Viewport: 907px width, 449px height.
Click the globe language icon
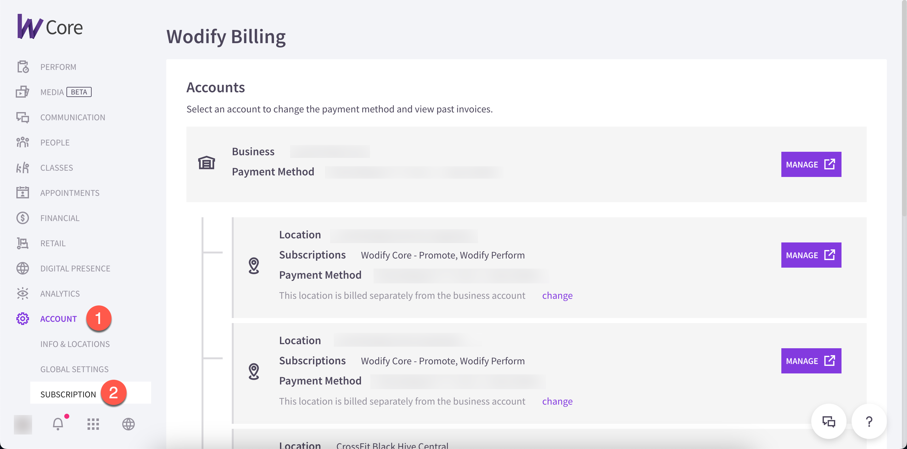tap(128, 424)
